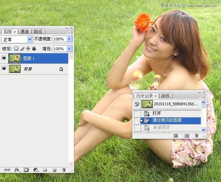
Task: Expand the 不透明度 opacity slider arrow
Action: click(x=69, y=39)
